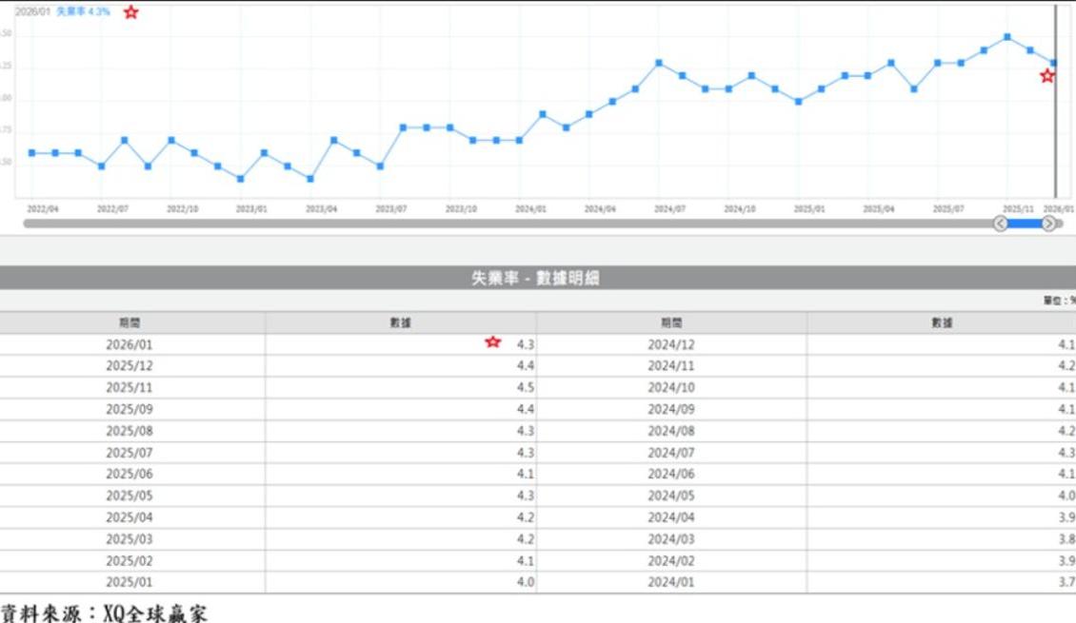Select the first data point on the chart line
1076x623 pixels.
(x=31, y=152)
